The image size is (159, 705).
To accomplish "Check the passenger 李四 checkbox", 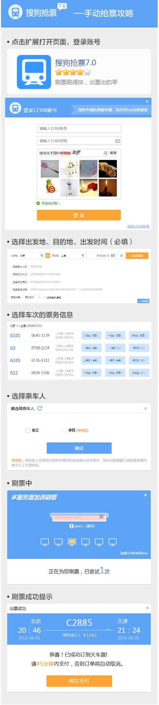I will tap(64, 430).
